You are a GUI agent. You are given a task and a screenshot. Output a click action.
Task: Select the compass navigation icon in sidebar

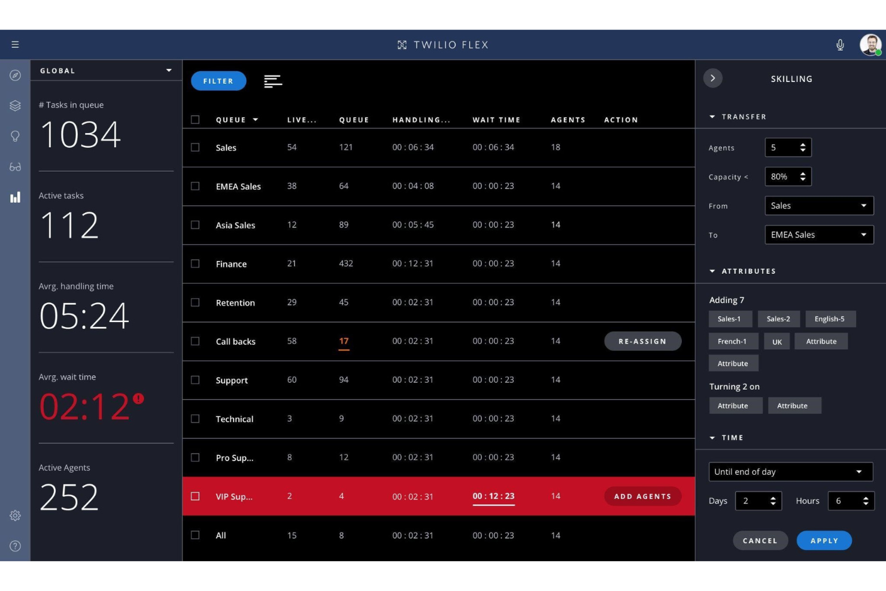pyautogui.click(x=15, y=75)
